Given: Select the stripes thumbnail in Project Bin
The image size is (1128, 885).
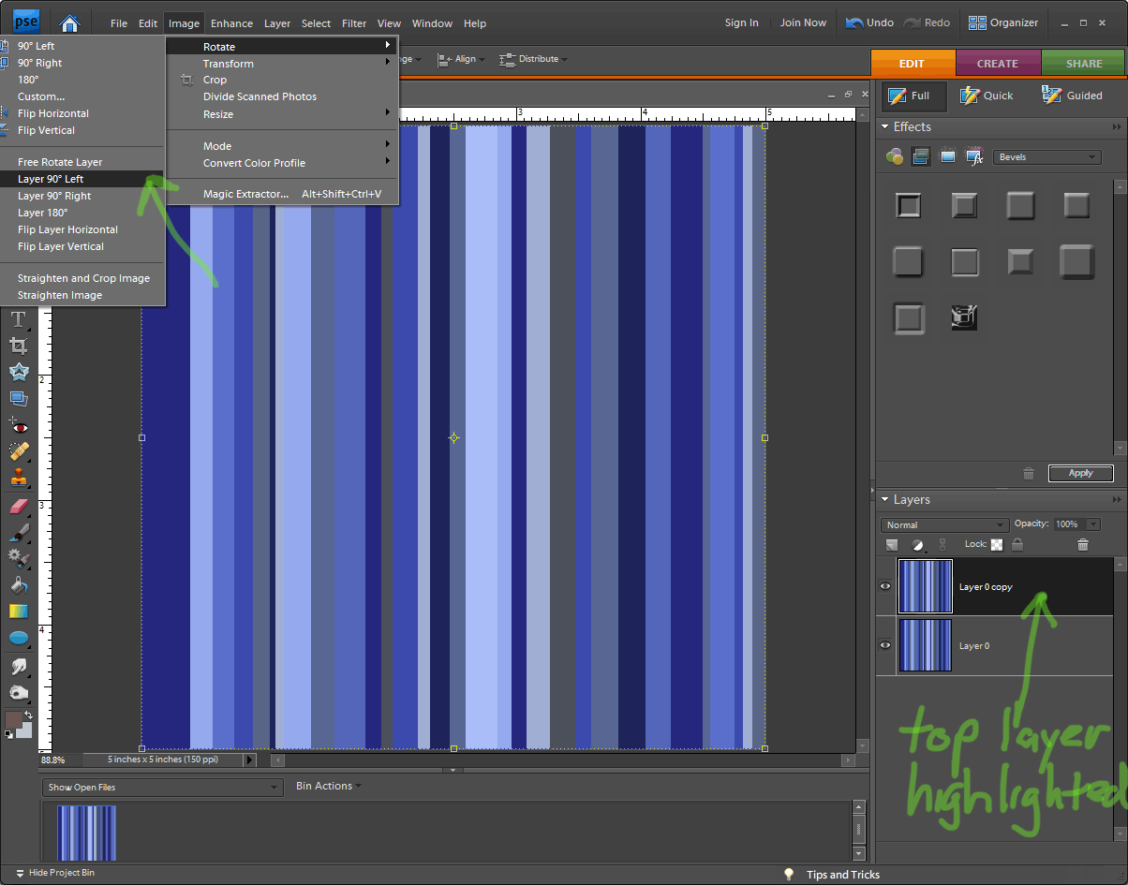Looking at the screenshot, I should click(86, 833).
